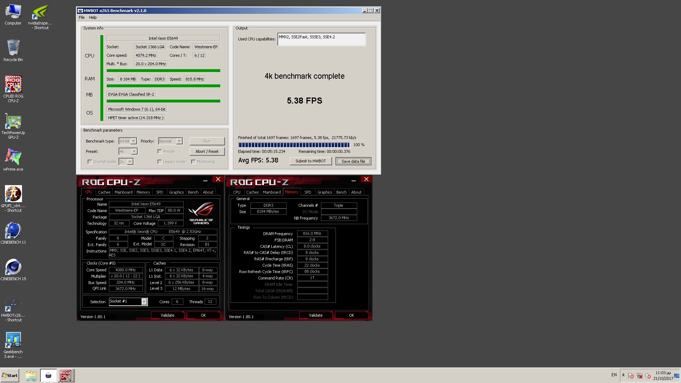Launch TechPowerUp GPU-Z desktop icon
681x383 pixels.
click(13, 126)
